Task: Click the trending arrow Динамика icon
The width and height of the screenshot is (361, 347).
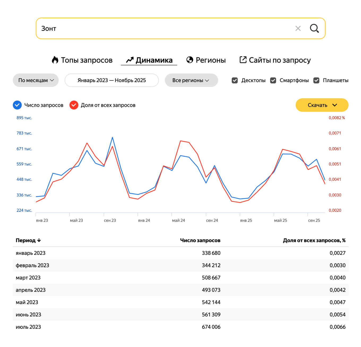Action: 130,60
